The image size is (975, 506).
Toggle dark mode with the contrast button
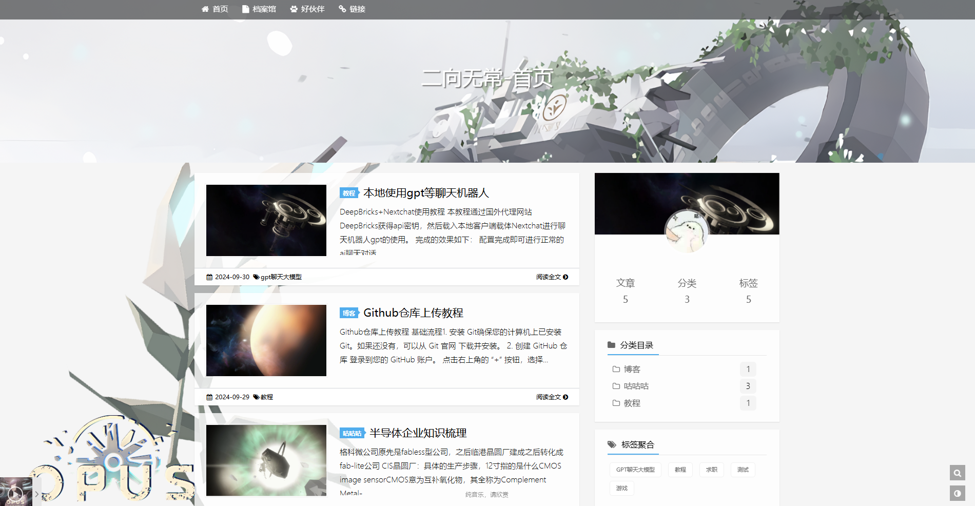click(x=958, y=493)
